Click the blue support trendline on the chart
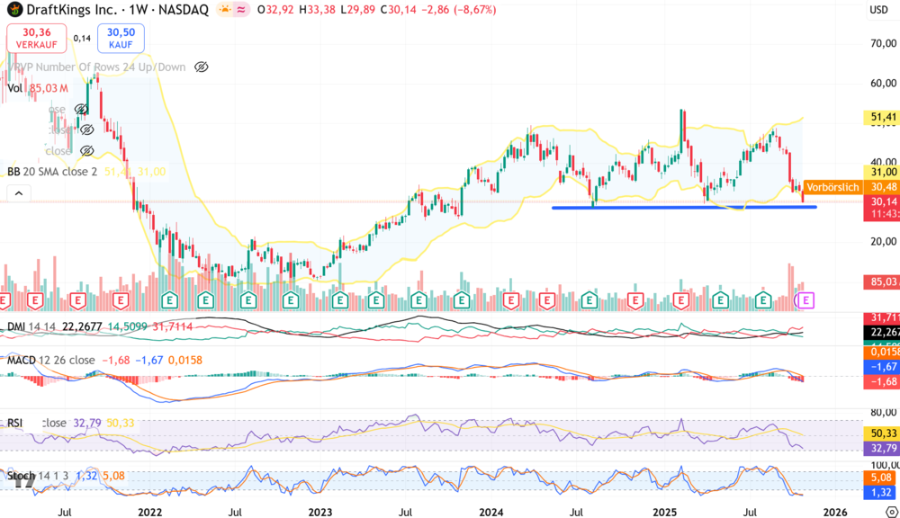This screenshot has height=518, width=900. tap(684, 208)
